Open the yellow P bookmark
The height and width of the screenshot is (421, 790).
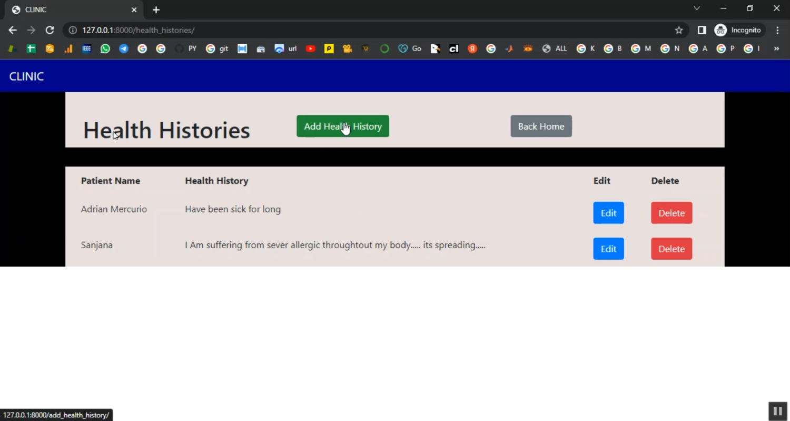[x=329, y=48]
